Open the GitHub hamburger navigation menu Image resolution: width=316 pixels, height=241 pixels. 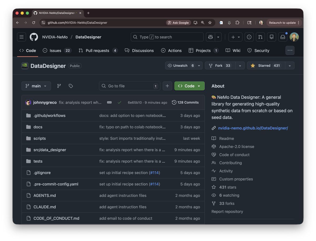22,37
